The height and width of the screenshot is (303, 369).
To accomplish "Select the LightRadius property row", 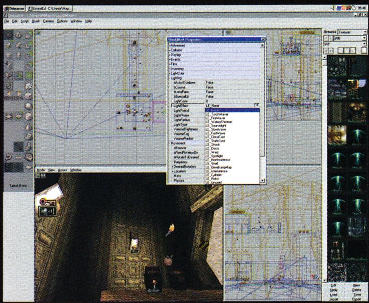I will click(188, 120).
